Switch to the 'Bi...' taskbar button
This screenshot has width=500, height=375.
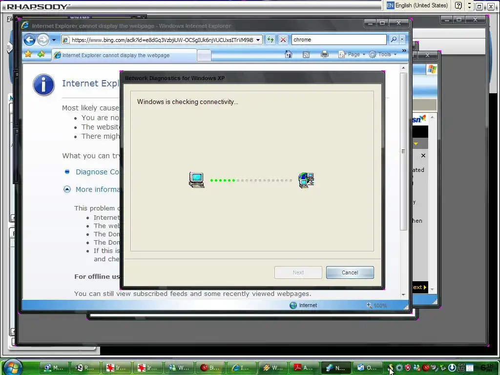[210, 368]
